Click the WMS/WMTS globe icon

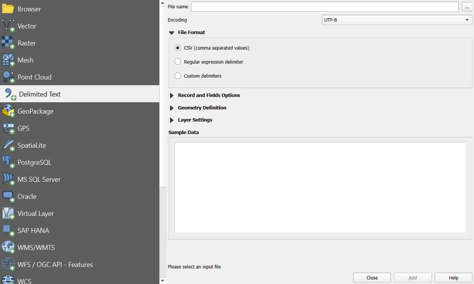click(8, 247)
